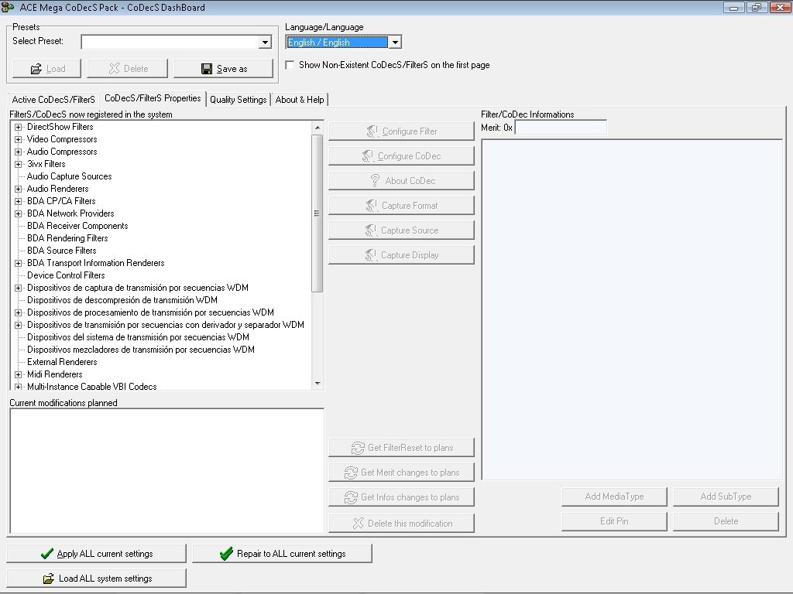This screenshot has height=594, width=793.
Task: Open the Select Preset dropdown
Action: (265, 42)
